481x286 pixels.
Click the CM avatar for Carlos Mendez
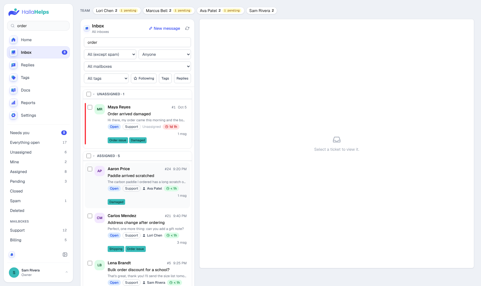tap(100, 218)
